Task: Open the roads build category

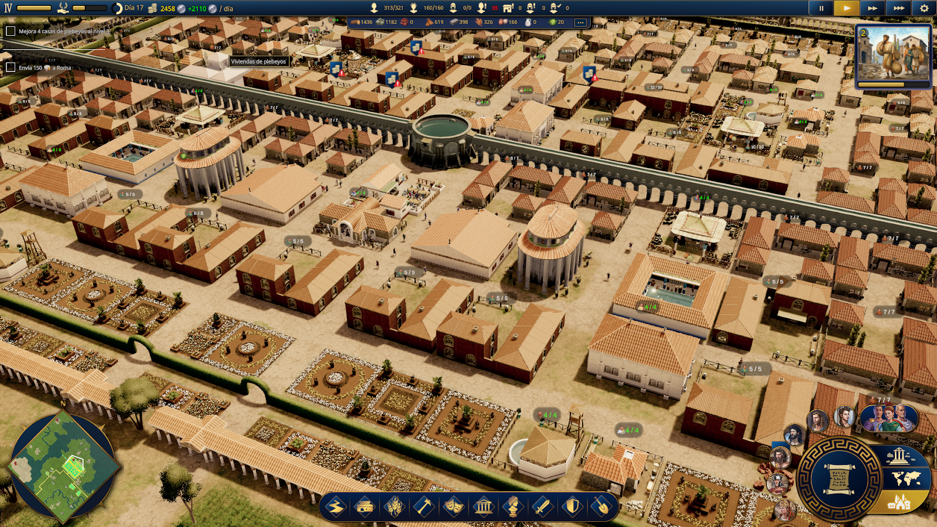Action: tap(336, 507)
